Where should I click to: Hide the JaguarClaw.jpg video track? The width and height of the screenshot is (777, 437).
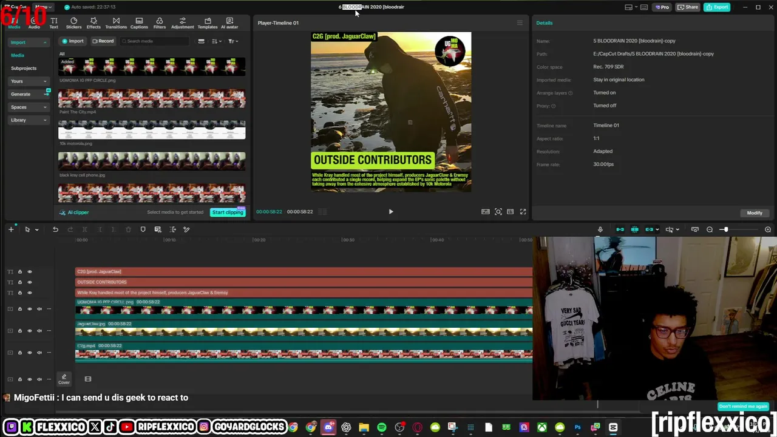click(x=29, y=331)
